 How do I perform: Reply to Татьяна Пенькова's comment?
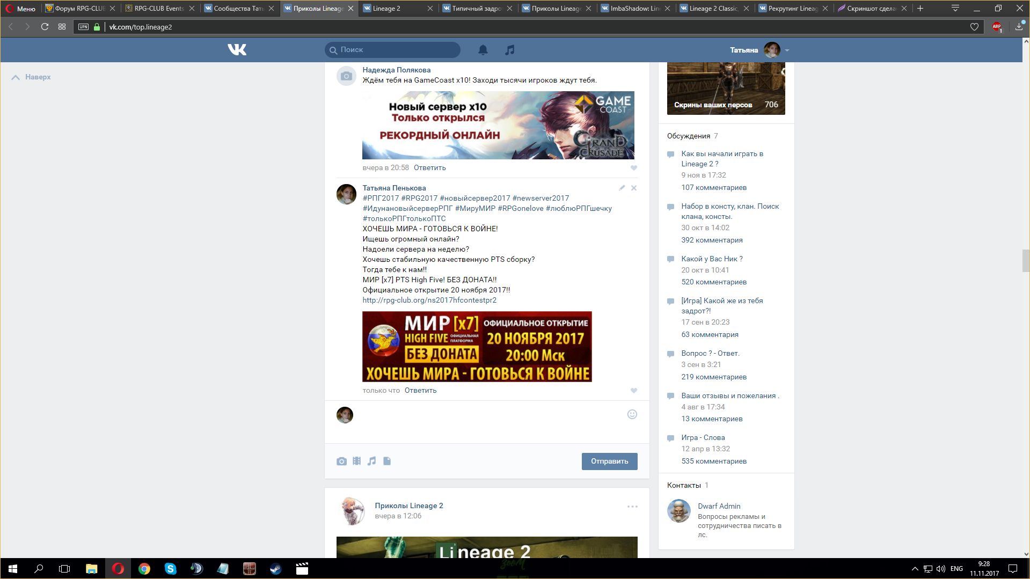point(420,391)
